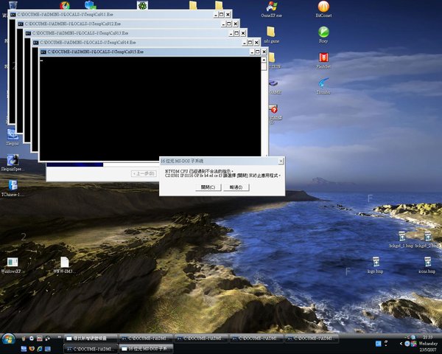Launch Internet Explorer from quick launch
Image resolution: width=442 pixels, height=354 pixels.
(40, 349)
